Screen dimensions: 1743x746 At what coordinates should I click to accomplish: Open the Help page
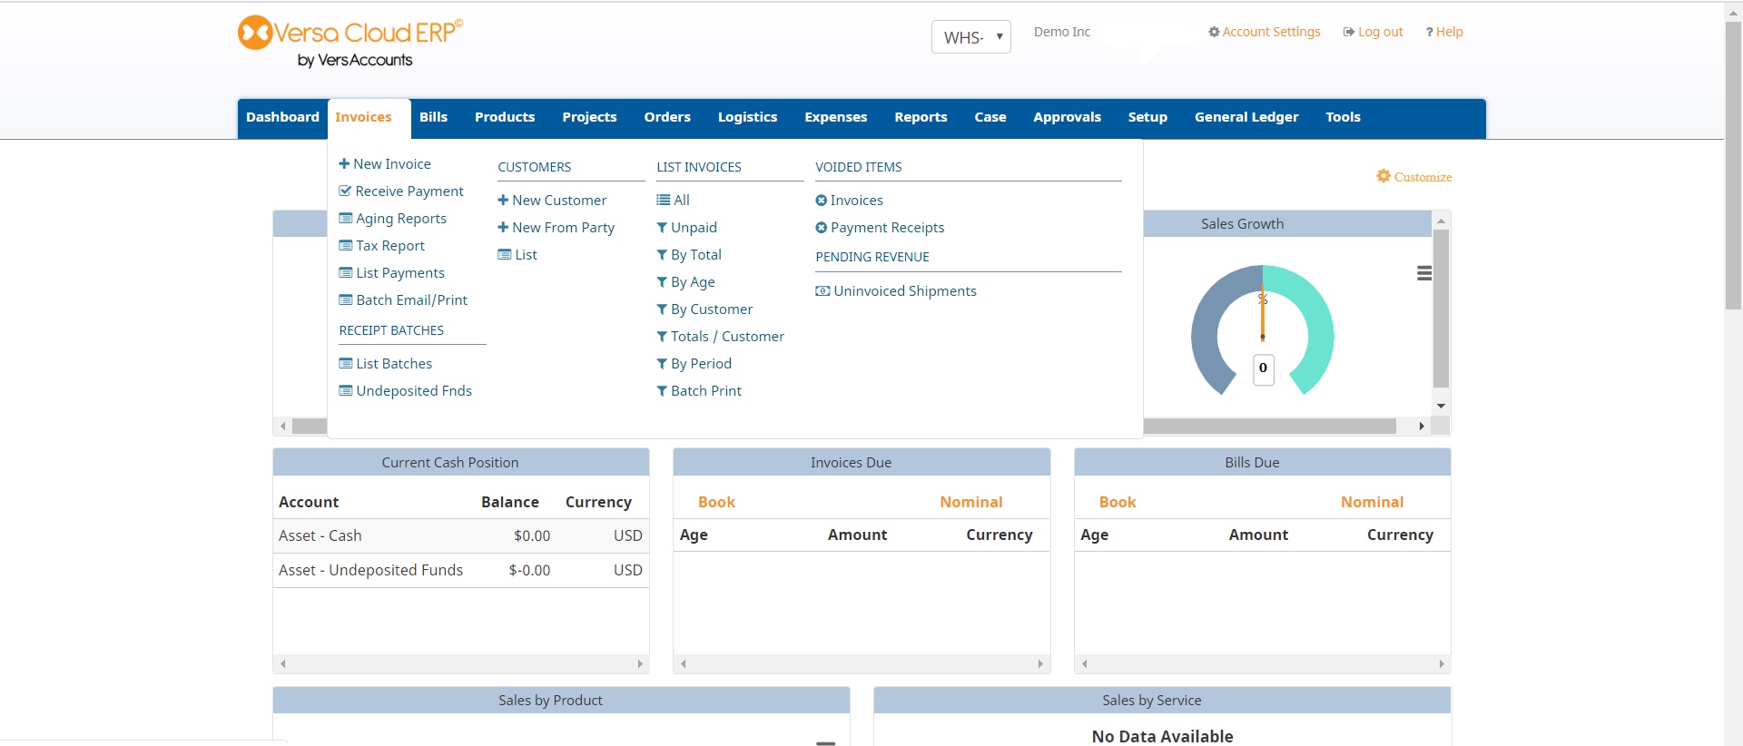pos(1443,32)
